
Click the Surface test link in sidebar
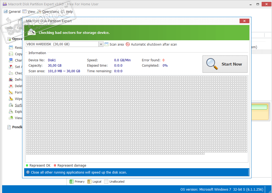[18, 105]
